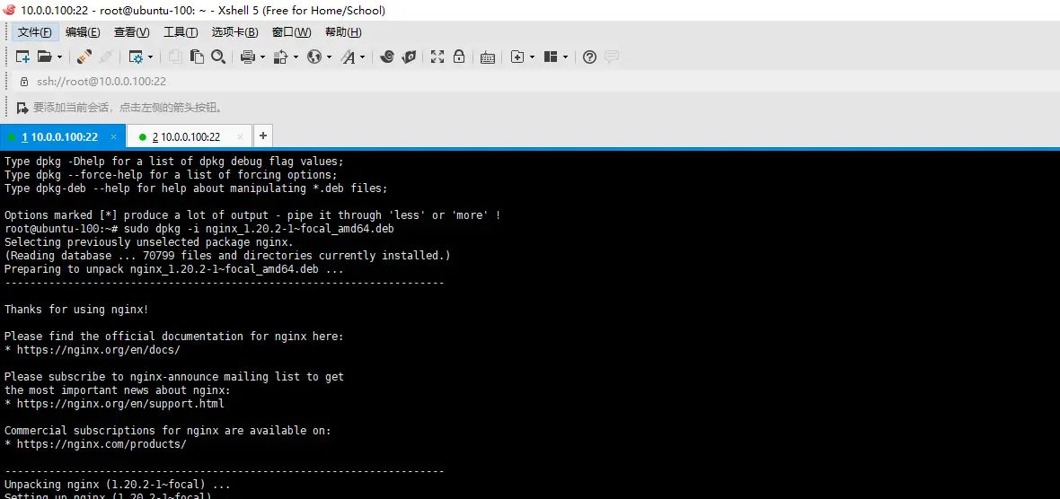The image size is (1060, 499).
Task: Click the Xshell app icon in title bar
Action: [x=9, y=10]
